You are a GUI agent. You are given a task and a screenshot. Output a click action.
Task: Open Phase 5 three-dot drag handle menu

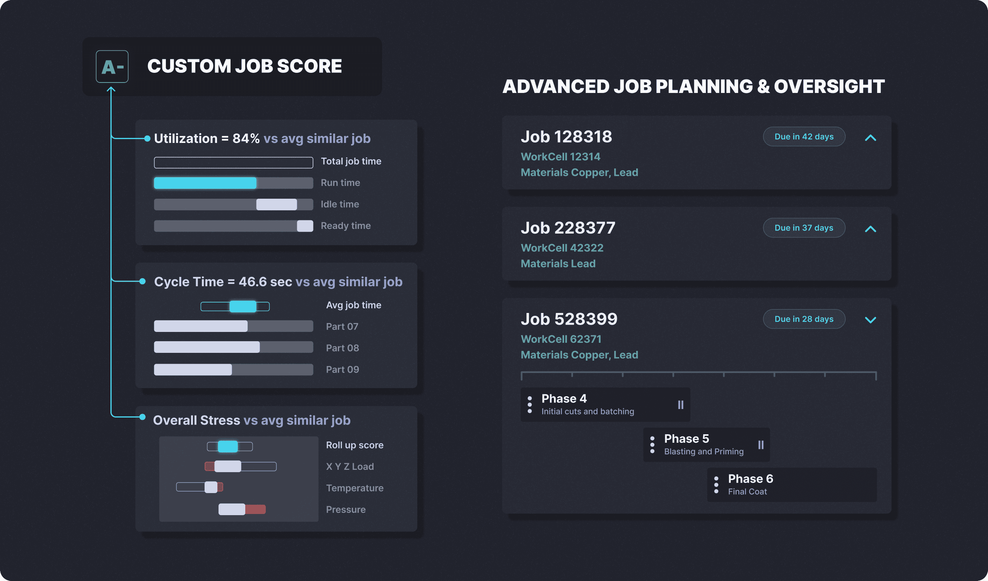click(x=652, y=445)
